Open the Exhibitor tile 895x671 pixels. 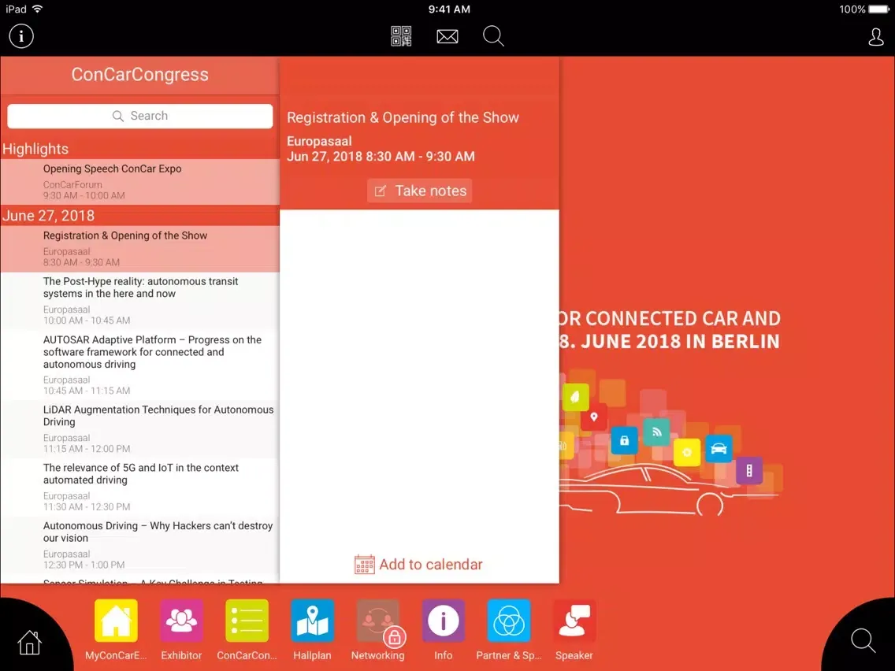[x=181, y=621]
